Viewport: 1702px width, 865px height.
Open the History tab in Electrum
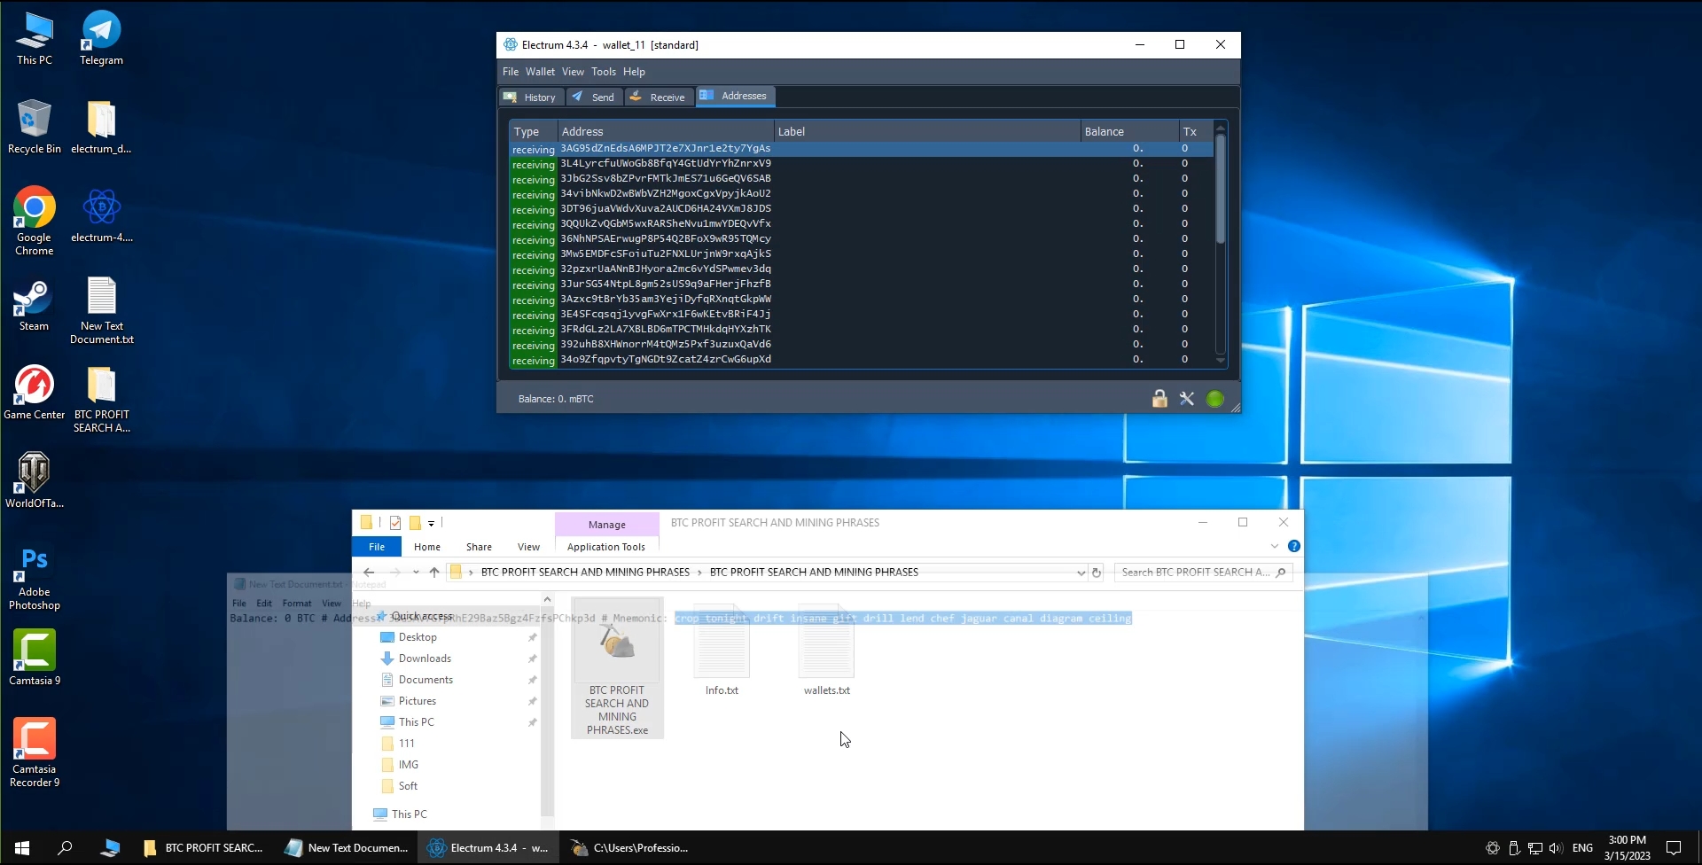point(530,97)
